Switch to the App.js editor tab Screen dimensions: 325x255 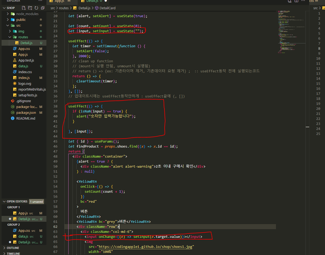click(x=59, y=1)
